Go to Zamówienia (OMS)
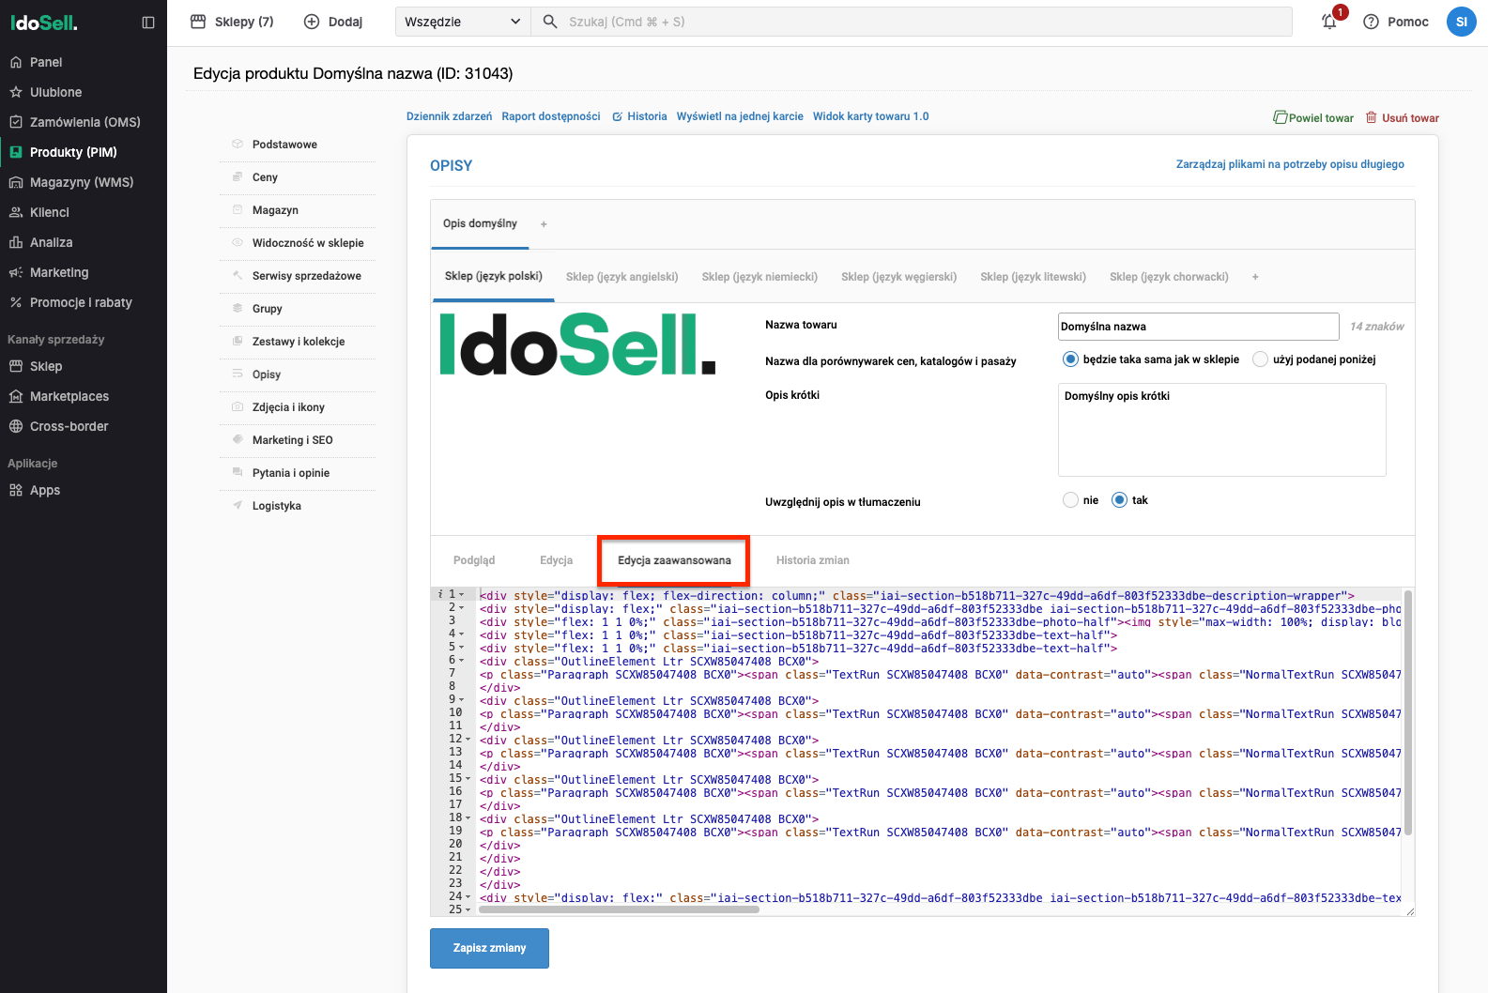1488x993 pixels. pos(84,122)
